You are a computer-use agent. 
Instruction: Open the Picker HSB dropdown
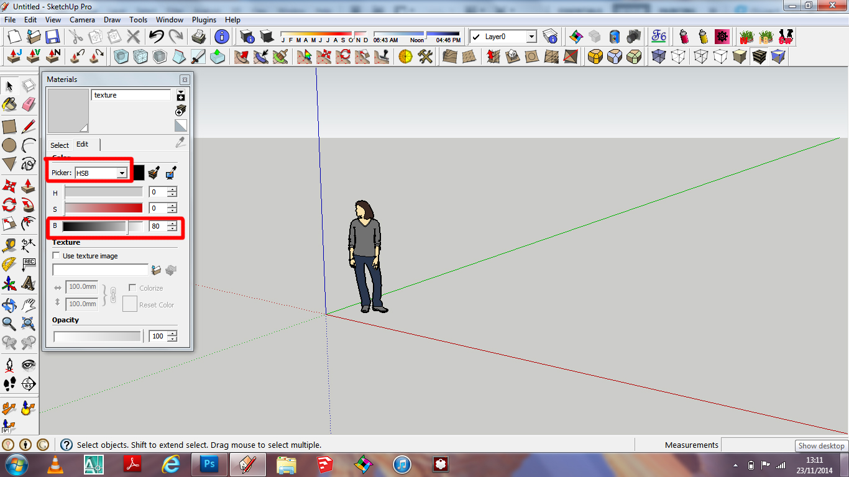(x=122, y=173)
